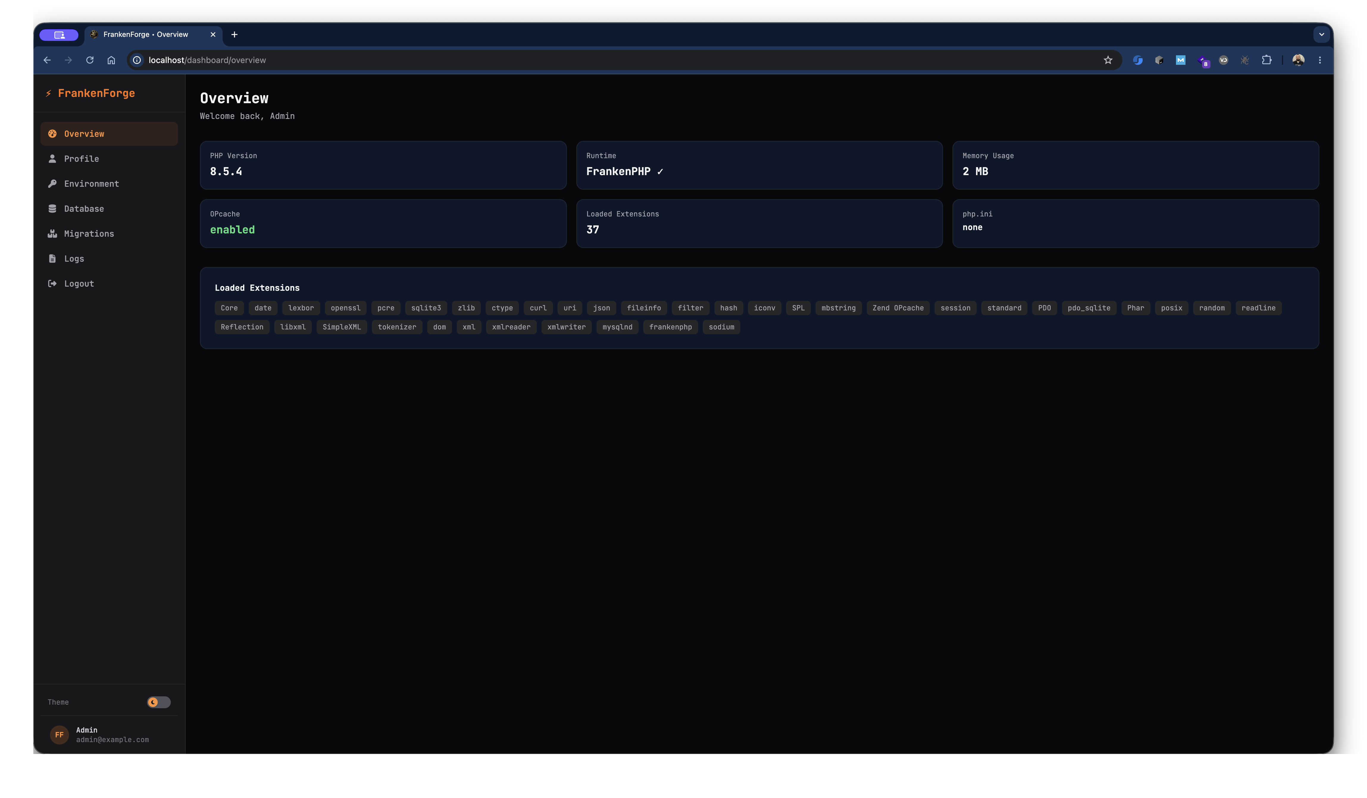The image size is (1367, 798).
Task: Click the Runtime FrankenPHP card
Action: (x=759, y=165)
